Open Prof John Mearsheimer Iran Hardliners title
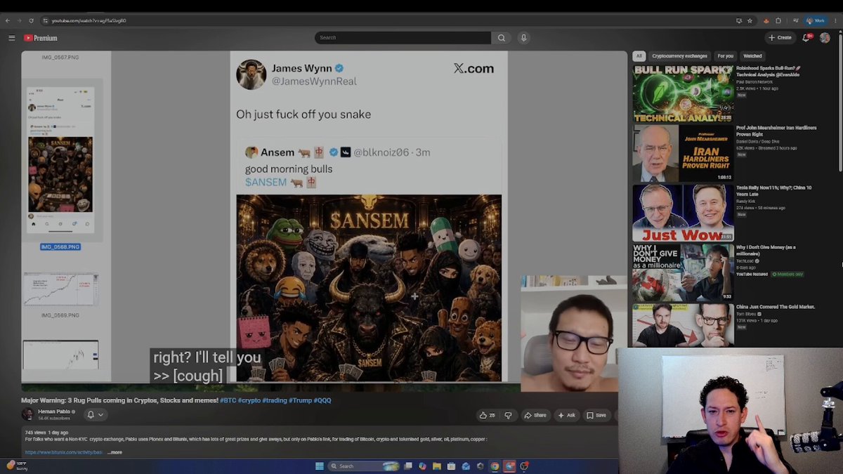Screen dimensions: 843x474 (x=776, y=131)
